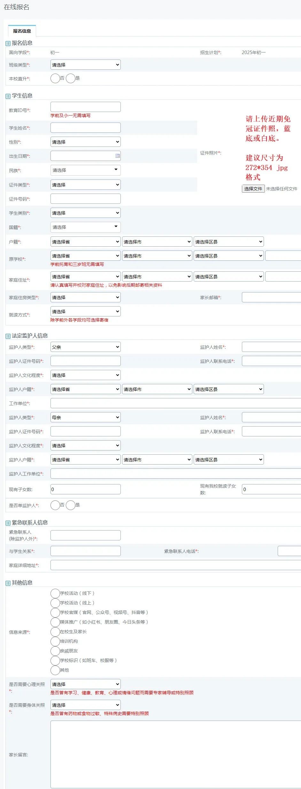Screen dimensions: 301x789
Task: Switch to the 报名信息 tab
Action: pyautogui.click(x=22, y=31)
